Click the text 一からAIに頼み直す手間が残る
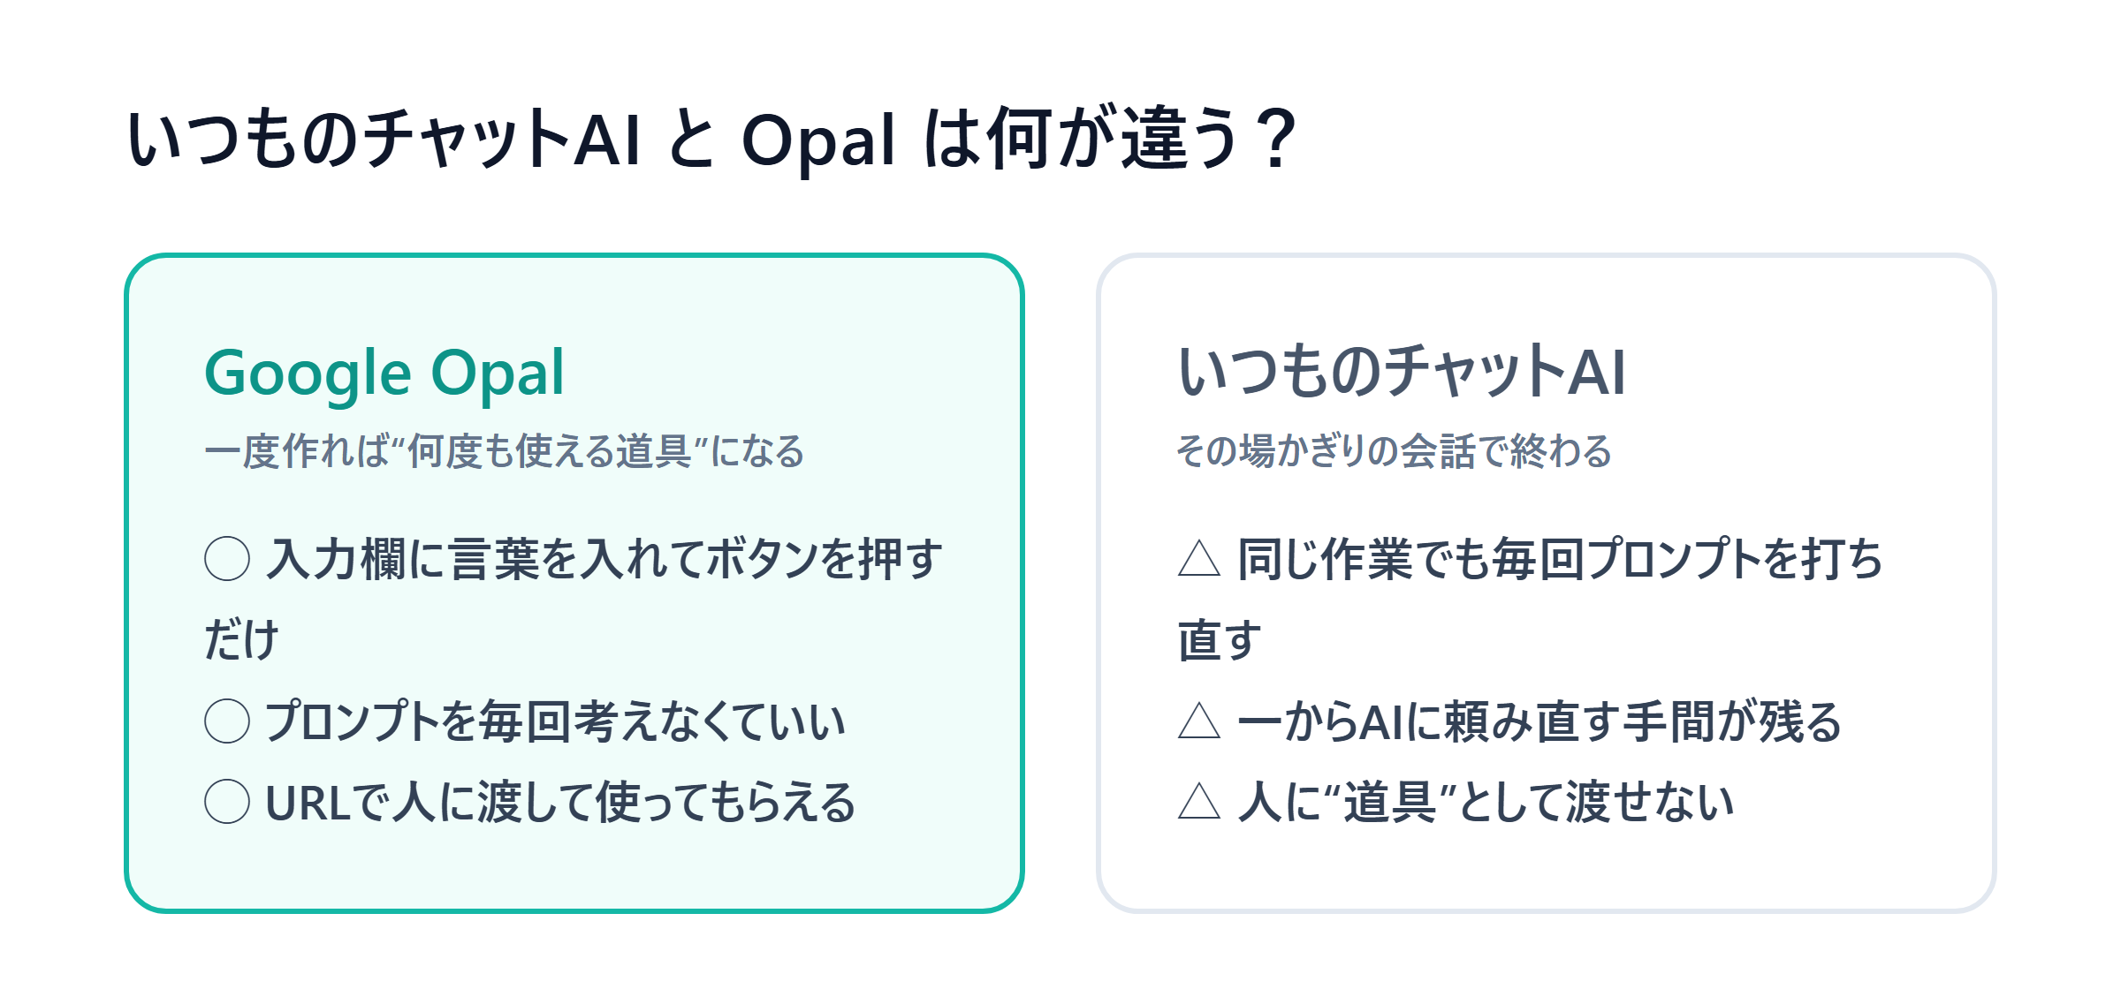This screenshot has width=2121, height=989. tap(1539, 721)
